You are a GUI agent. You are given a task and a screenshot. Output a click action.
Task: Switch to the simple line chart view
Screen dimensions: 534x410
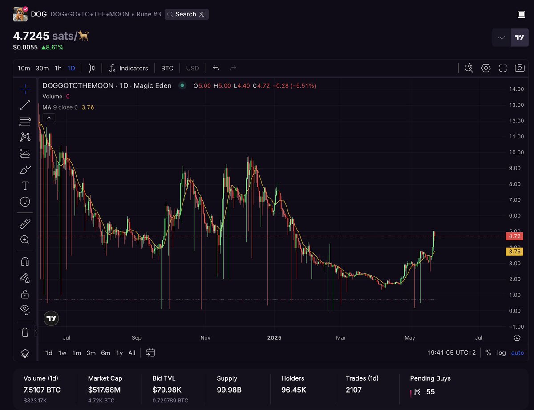501,37
